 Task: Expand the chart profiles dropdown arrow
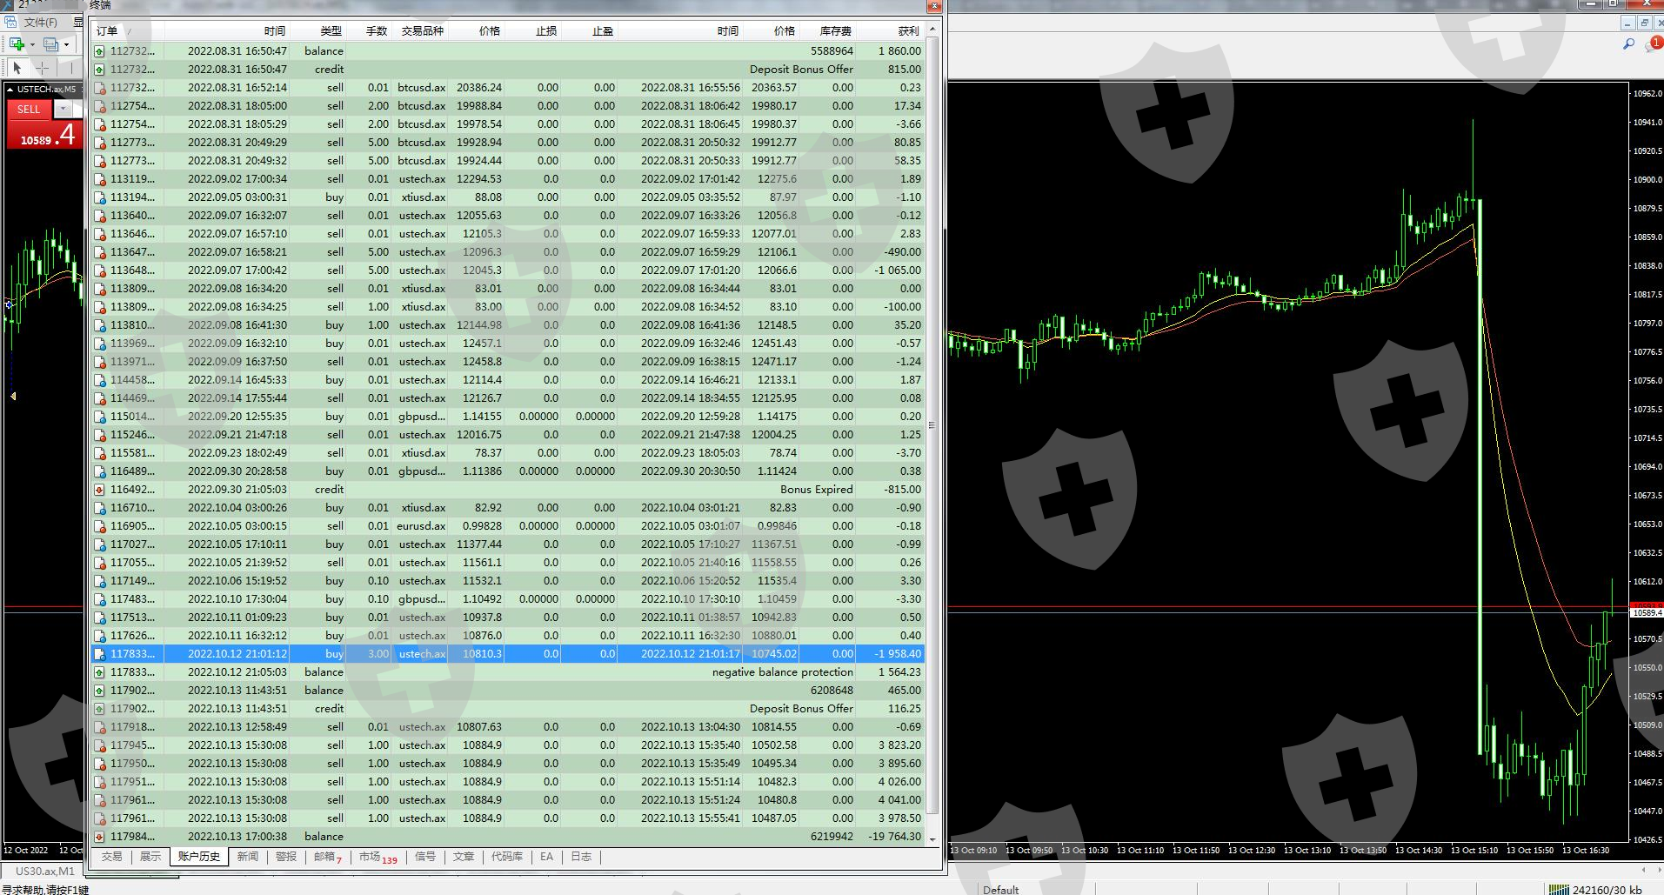pyautogui.click(x=66, y=44)
